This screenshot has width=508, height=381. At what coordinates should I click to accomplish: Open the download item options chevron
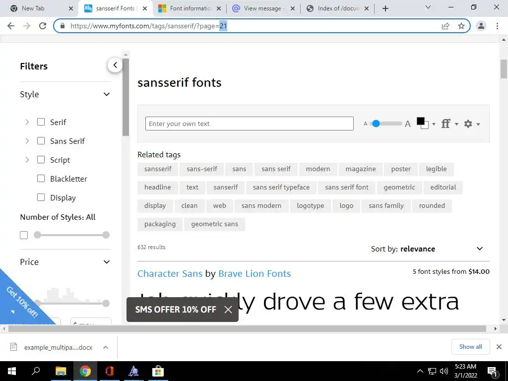[x=106, y=347]
